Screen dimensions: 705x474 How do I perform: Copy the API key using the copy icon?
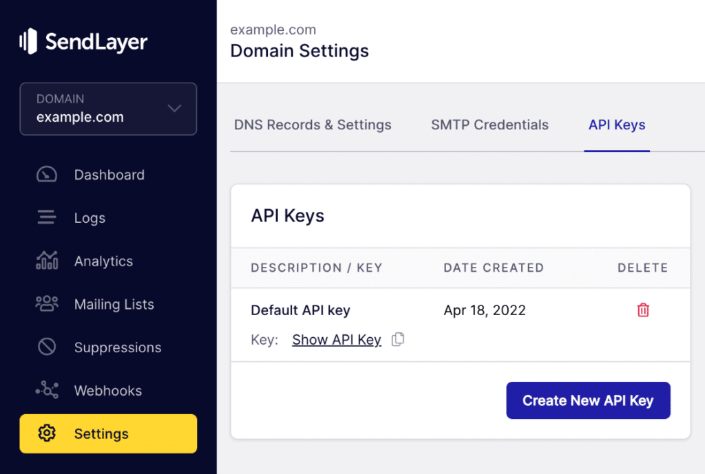(398, 339)
